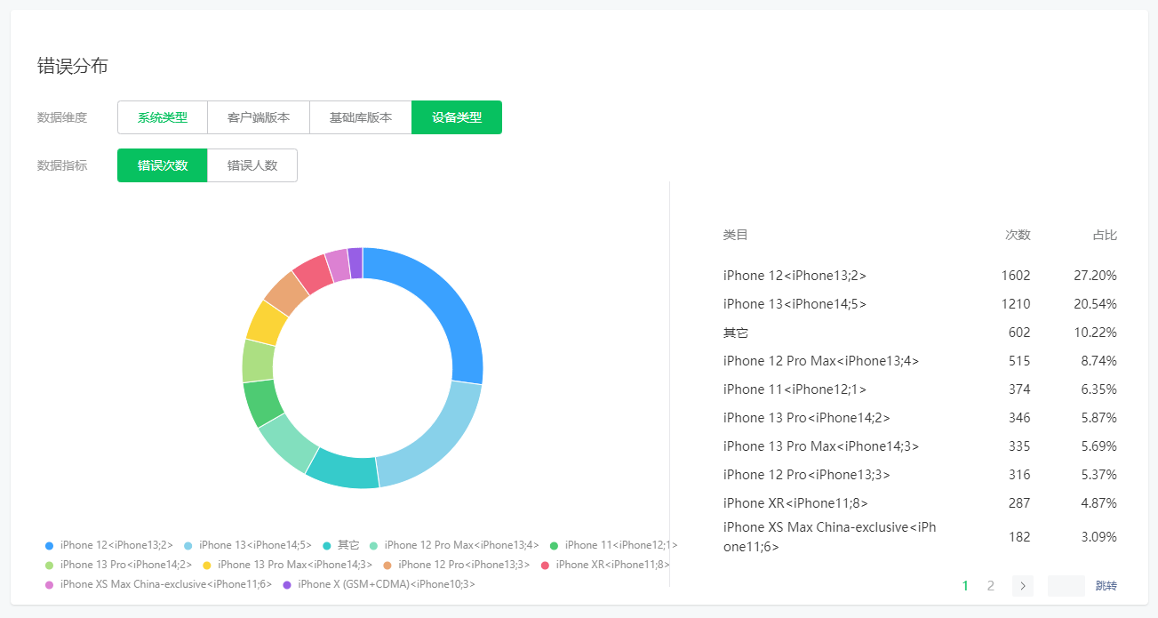Toggle iPhone XS Max China-exclusive legend entry
Viewport: 1158px width, 618px height.
pos(158,584)
